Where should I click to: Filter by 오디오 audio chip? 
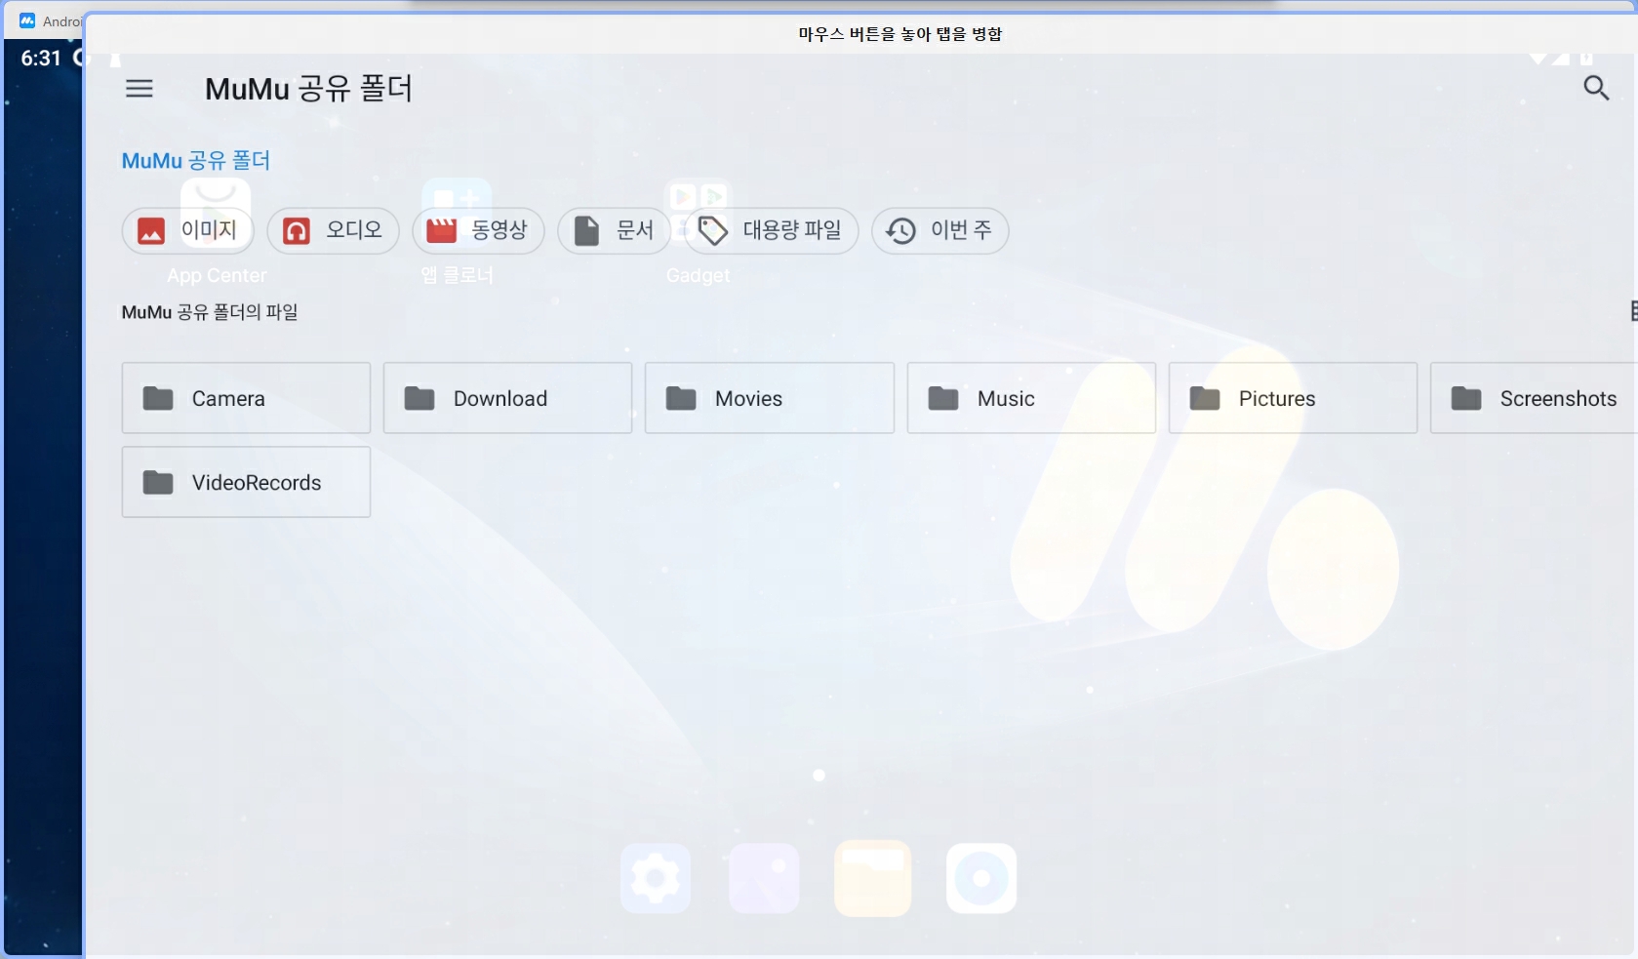point(333,230)
